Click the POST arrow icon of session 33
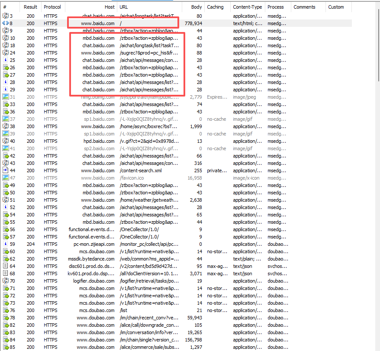Viewport: 380px width, 351px height. 6,104
